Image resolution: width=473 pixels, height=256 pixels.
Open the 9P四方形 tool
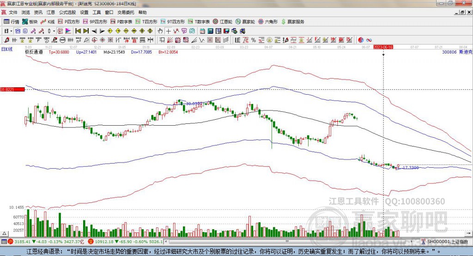coord(95,22)
